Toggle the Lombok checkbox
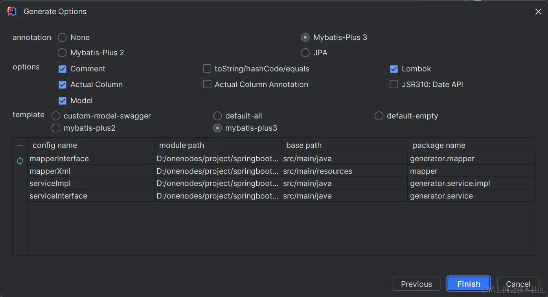Viewport: 548px width, 297px height. 394,69
